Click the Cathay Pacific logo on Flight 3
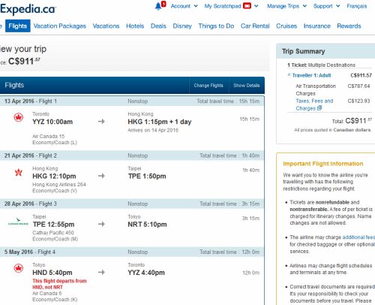This screenshot has height=305, width=375. pyautogui.click(x=18, y=222)
